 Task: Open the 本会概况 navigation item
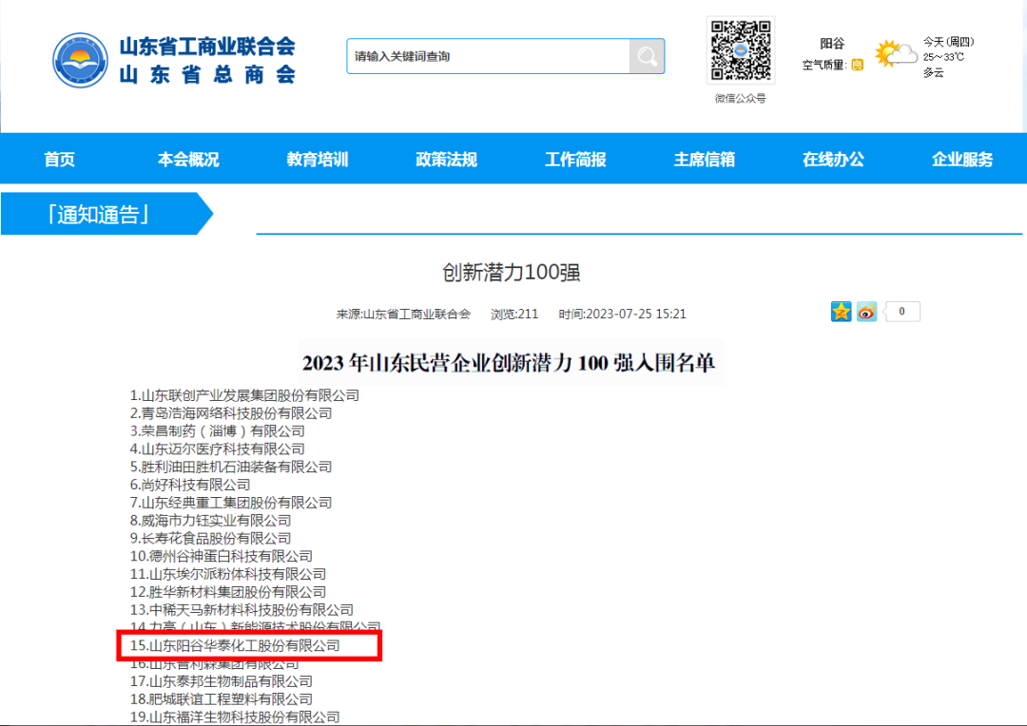click(x=188, y=159)
